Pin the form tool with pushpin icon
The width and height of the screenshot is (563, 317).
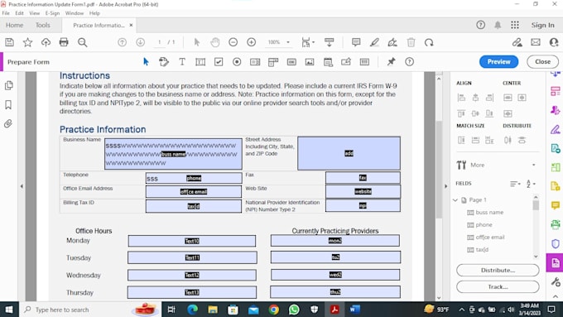pos(391,62)
